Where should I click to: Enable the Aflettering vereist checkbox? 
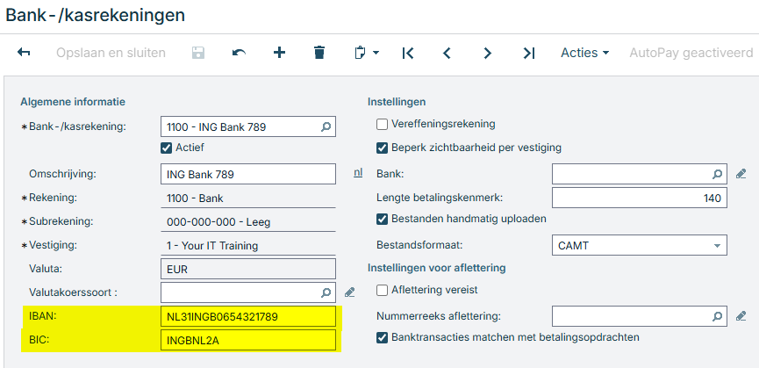(383, 290)
